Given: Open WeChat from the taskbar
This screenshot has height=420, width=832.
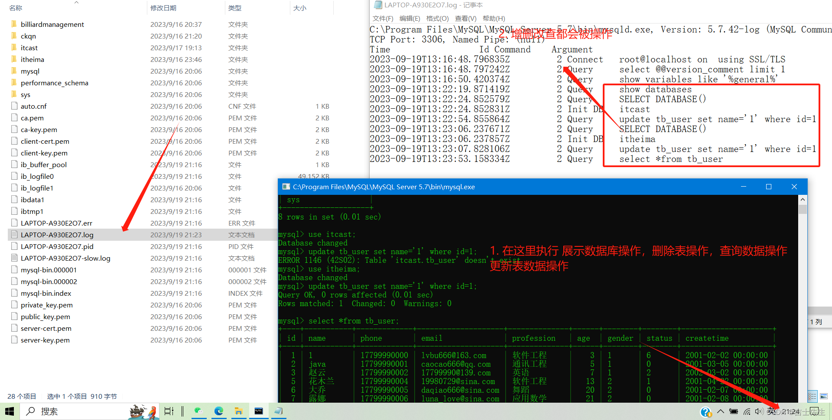Looking at the screenshot, I should coord(198,411).
